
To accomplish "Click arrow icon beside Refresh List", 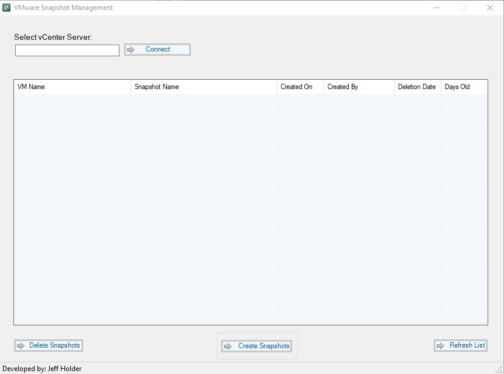I will click(440, 346).
